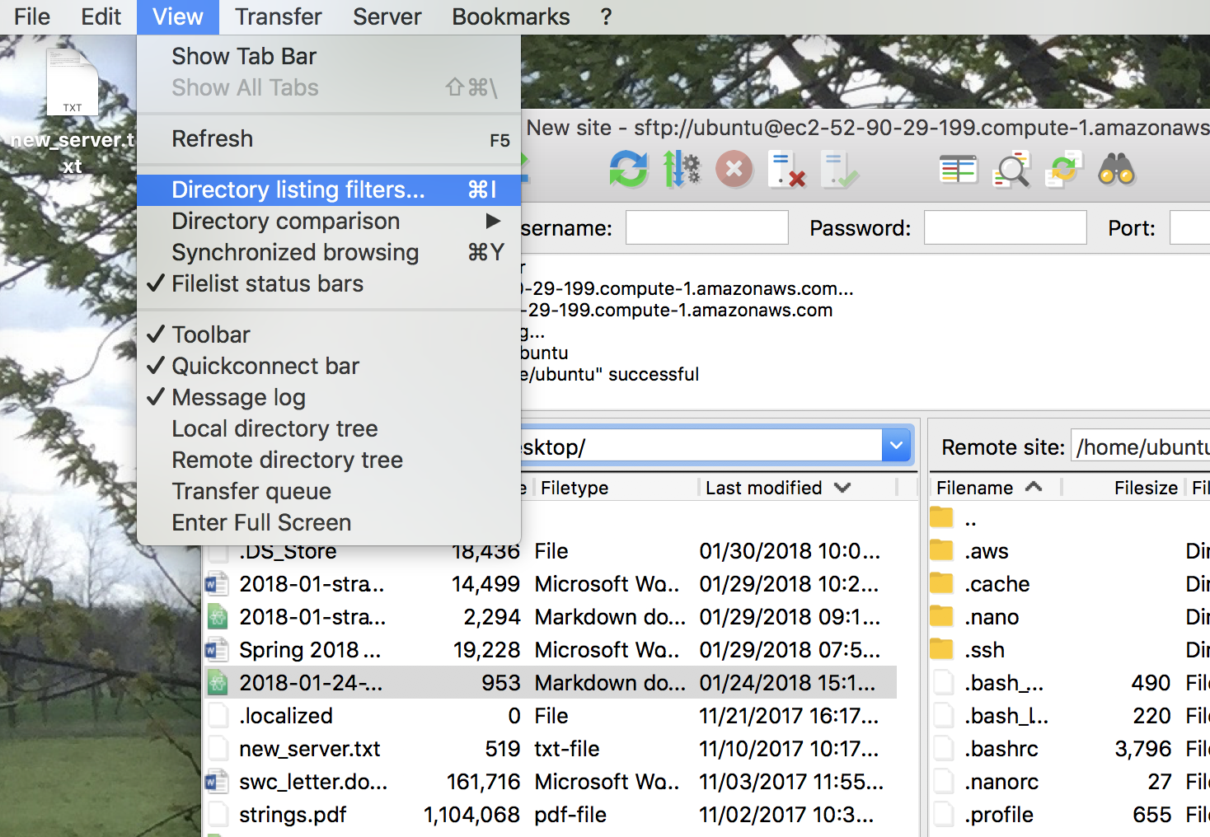Open directory listing filters toolbar icon

958,169
